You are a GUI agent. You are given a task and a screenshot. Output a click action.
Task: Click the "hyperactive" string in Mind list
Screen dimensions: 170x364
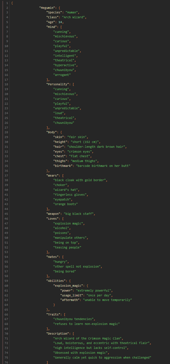point(65,65)
